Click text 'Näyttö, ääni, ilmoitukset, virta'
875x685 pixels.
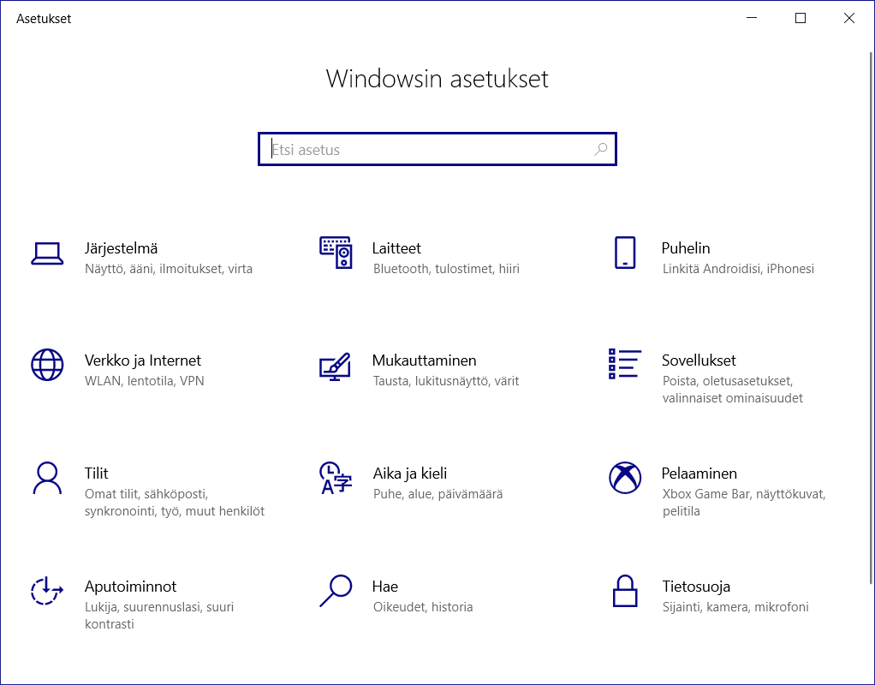[x=169, y=269]
